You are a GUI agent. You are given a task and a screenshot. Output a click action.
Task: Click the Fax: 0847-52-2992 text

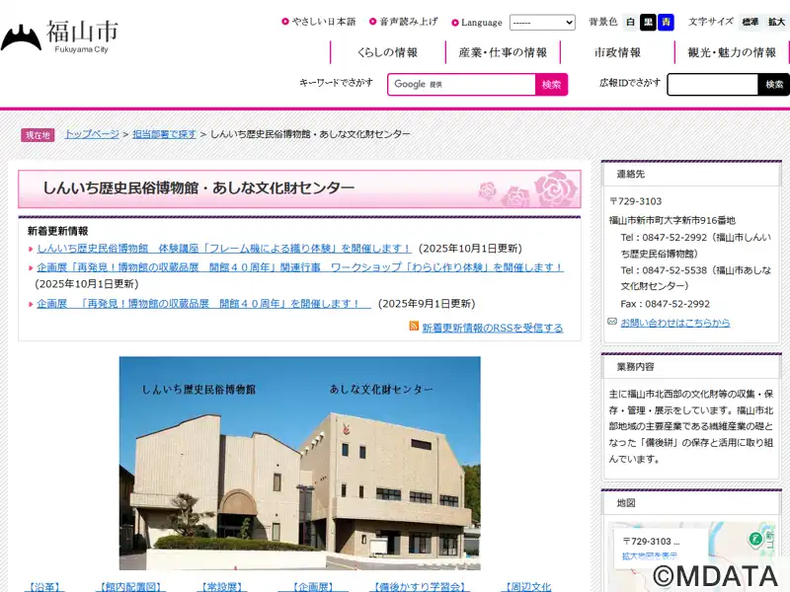[665, 304]
